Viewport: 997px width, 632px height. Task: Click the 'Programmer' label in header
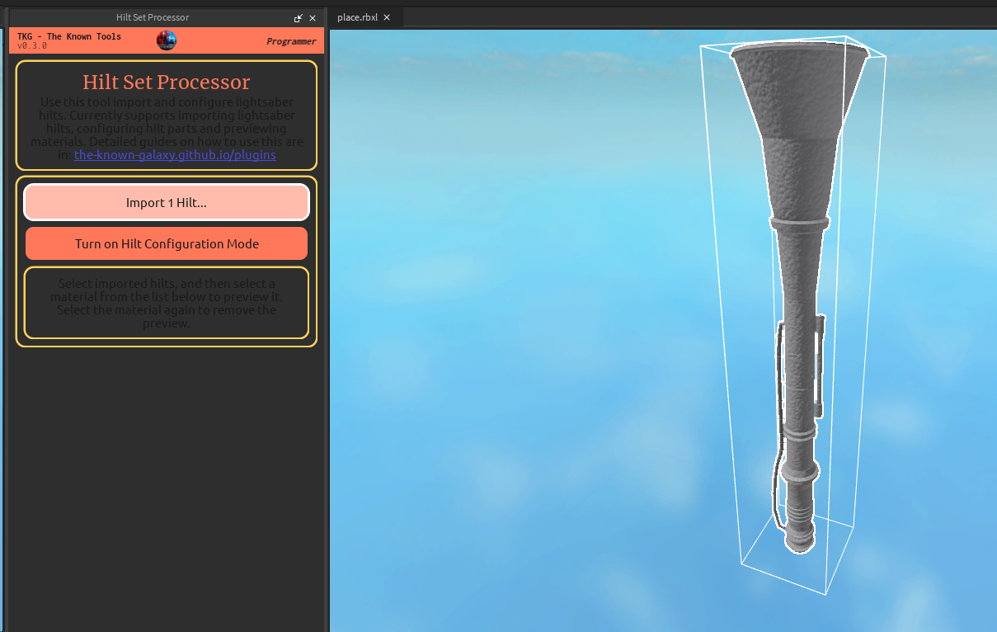pyautogui.click(x=291, y=41)
